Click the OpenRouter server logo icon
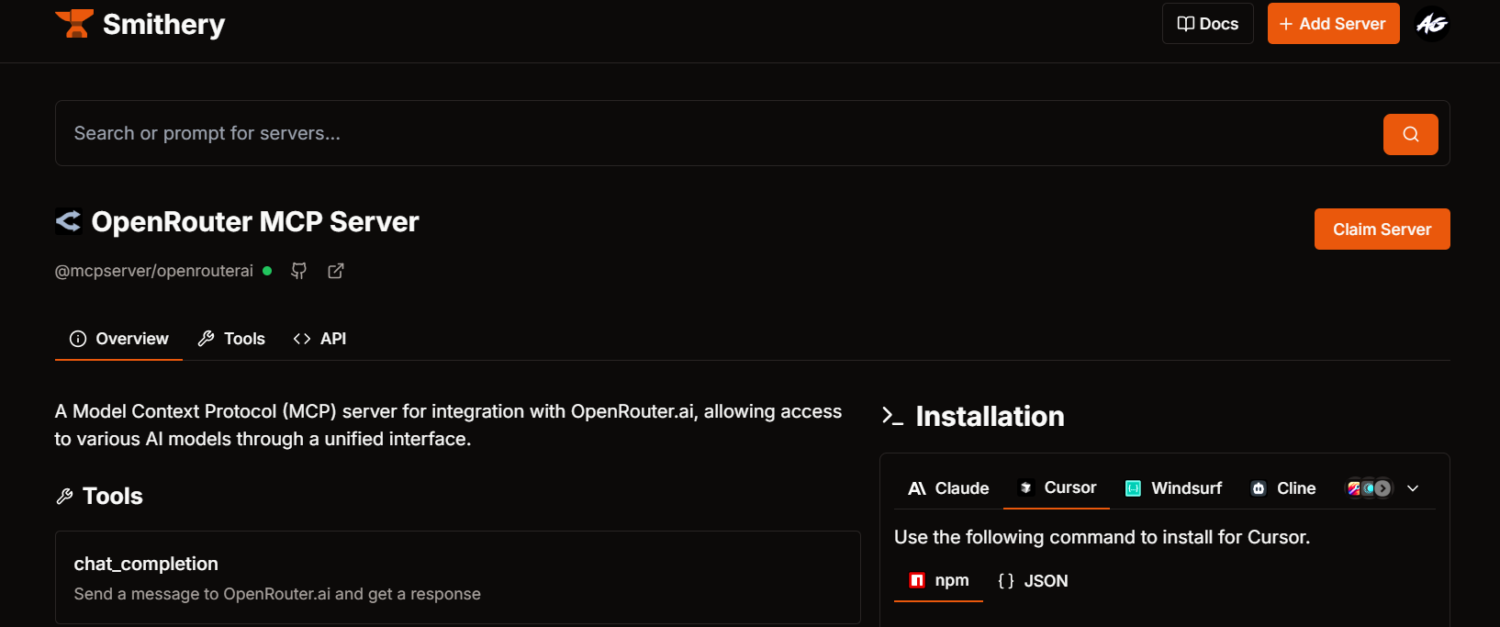 (x=69, y=221)
